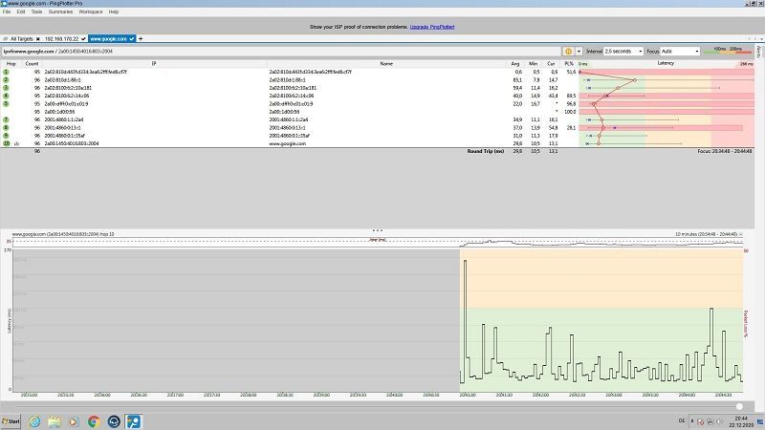
Task: Switch to the All Targets tab
Action: click(x=21, y=38)
